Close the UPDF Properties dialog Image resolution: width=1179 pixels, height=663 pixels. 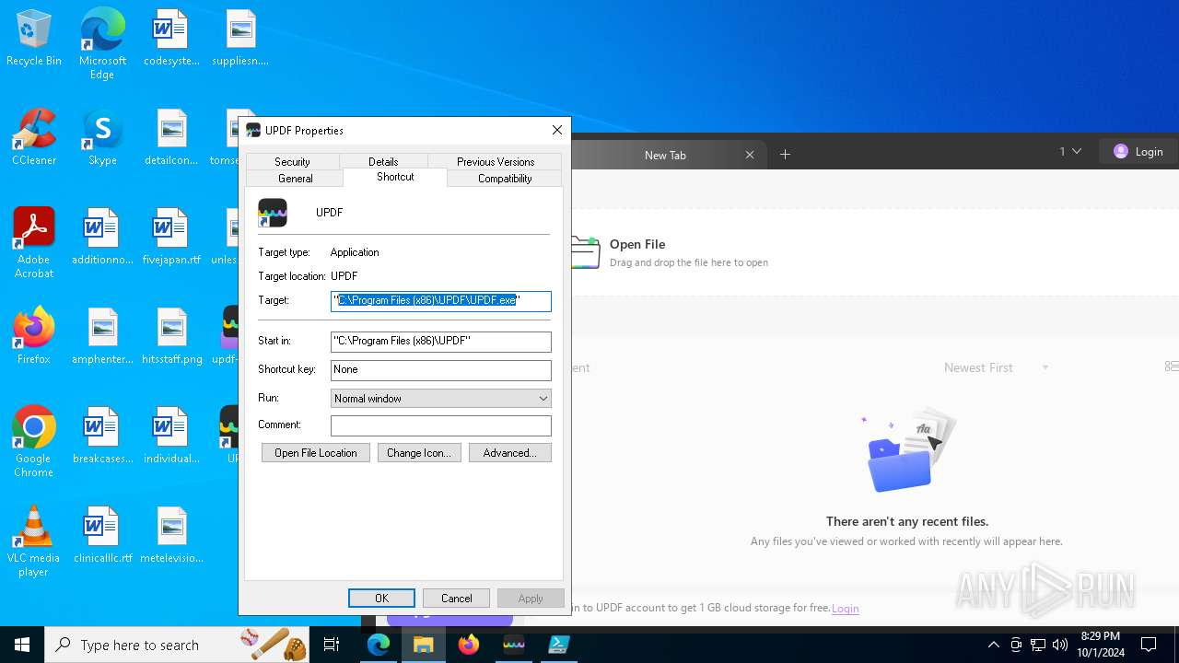556,130
